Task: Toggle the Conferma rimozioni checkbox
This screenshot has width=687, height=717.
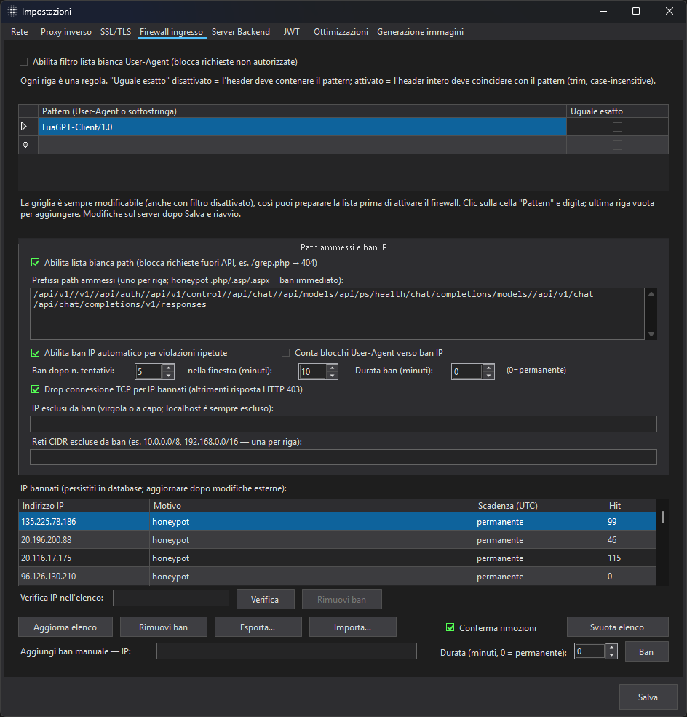Action: tap(450, 627)
